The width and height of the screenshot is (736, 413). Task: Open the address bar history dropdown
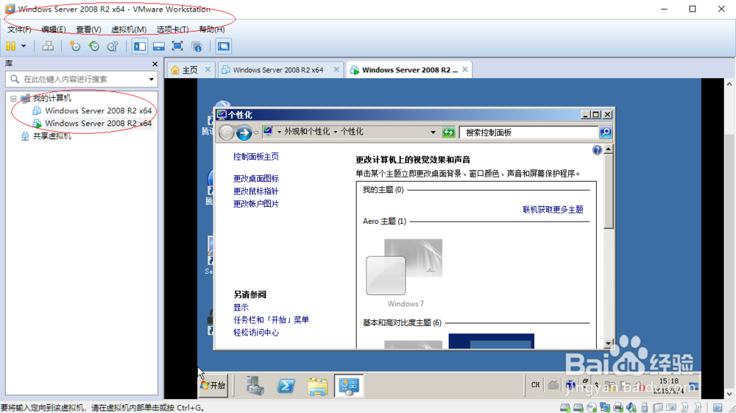(x=433, y=133)
